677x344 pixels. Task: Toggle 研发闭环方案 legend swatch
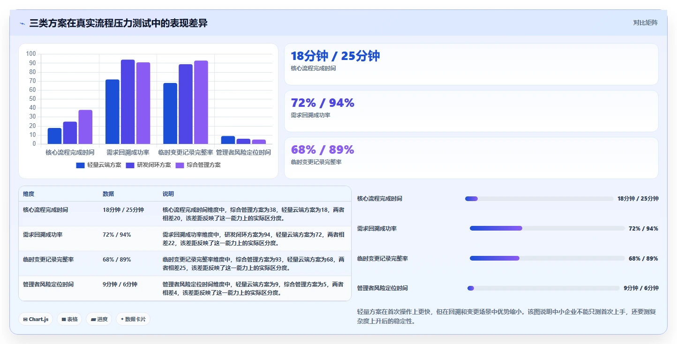130,165
